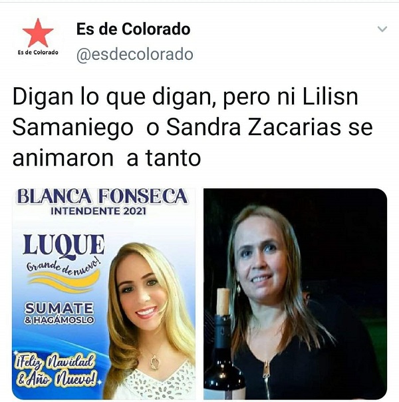
Task: Select the 'Lilisn' name in tweet text
Action: (x=330, y=97)
